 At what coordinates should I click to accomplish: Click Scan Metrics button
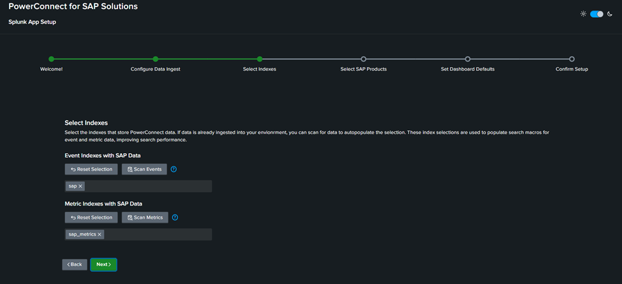click(x=145, y=218)
